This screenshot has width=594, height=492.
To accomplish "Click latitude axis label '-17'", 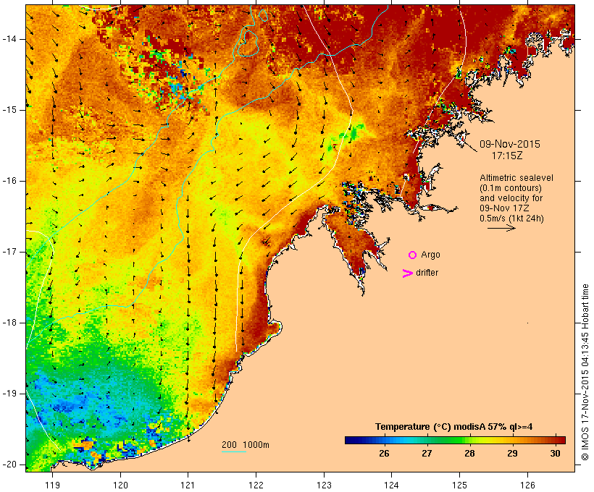I will tap(9, 252).
